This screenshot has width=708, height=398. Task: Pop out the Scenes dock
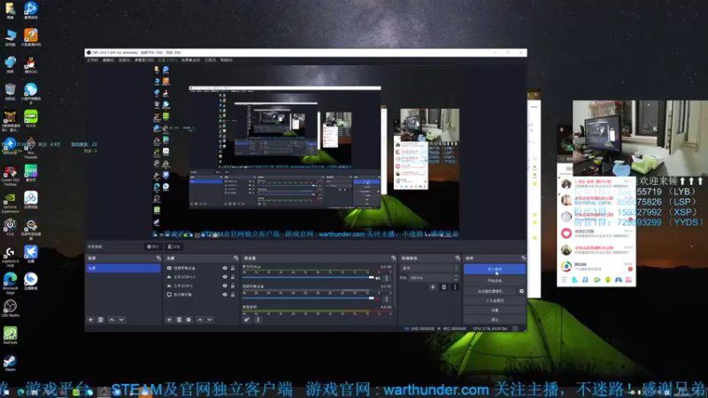(158, 258)
